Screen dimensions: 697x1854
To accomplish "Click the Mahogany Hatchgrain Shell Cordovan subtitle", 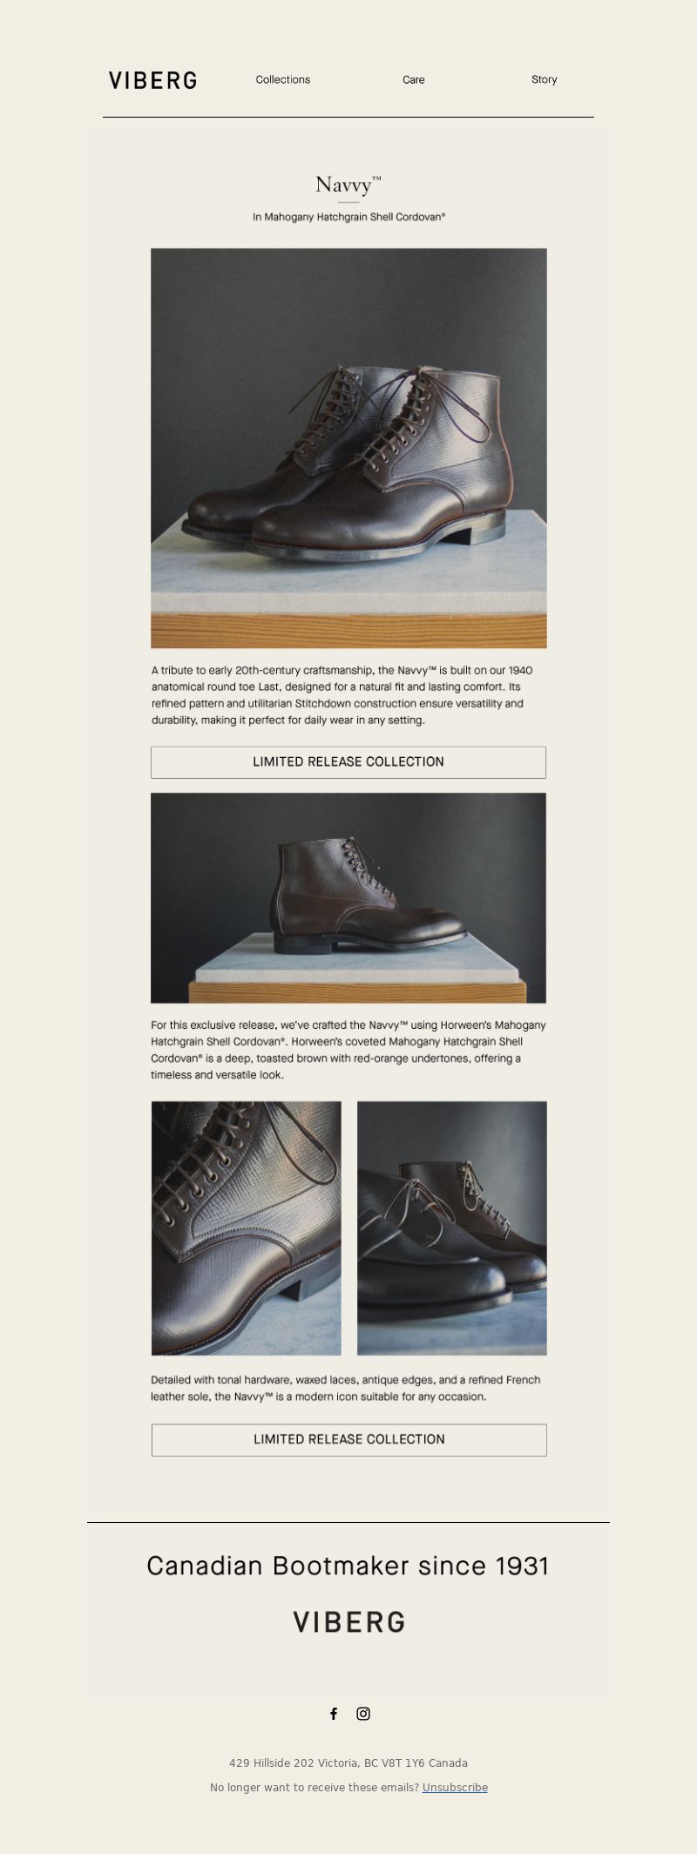I will click(x=348, y=217).
